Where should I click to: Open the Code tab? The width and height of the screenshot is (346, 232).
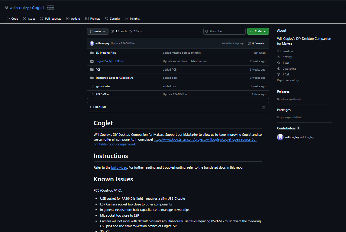click(x=12, y=19)
